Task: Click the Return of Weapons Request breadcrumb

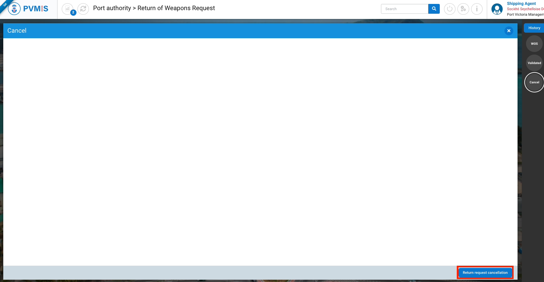Action: click(x=176, y=8)
